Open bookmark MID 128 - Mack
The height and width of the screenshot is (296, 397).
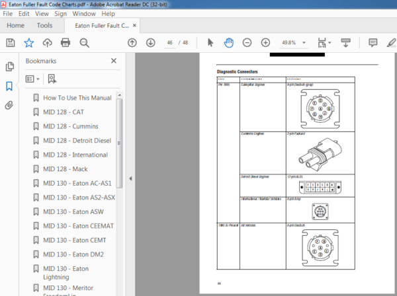tap(66, 169)
